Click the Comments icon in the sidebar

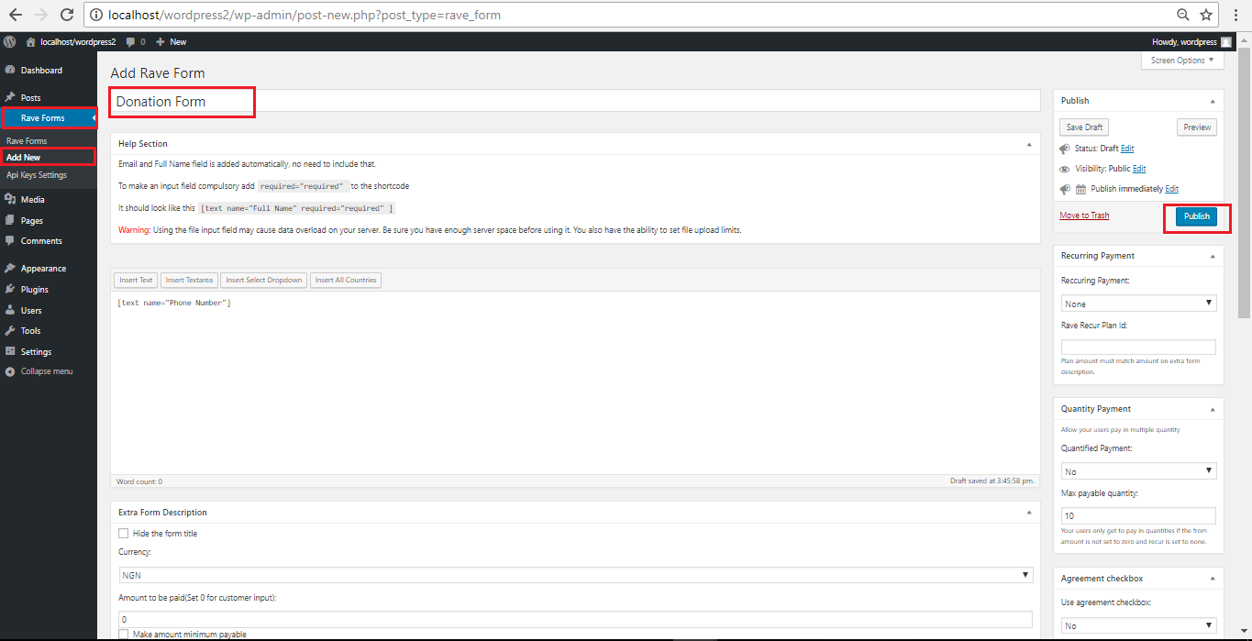tap(10, 241)
